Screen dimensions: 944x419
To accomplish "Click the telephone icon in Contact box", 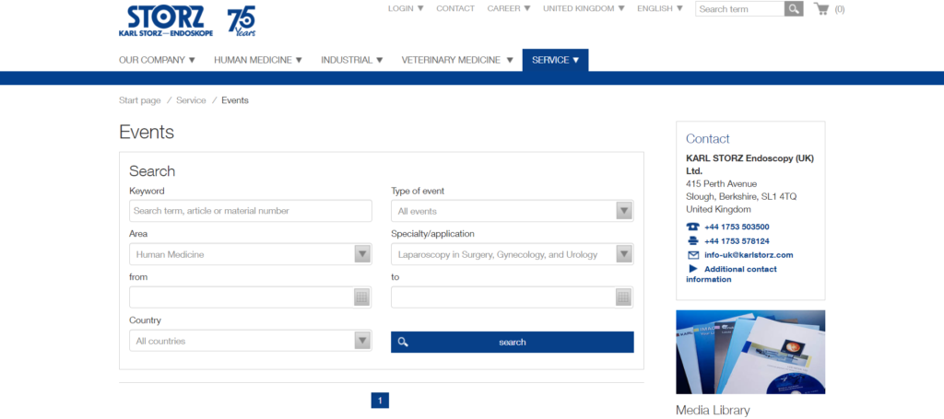I will (693, 227).
